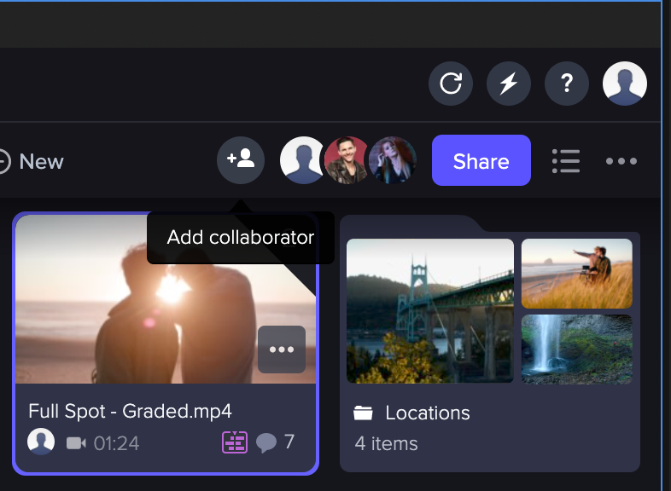This screenshot has height=491, width=671.
Task: Click the file name Full Spot - Graded.mp4
Action: coord(130,411)
